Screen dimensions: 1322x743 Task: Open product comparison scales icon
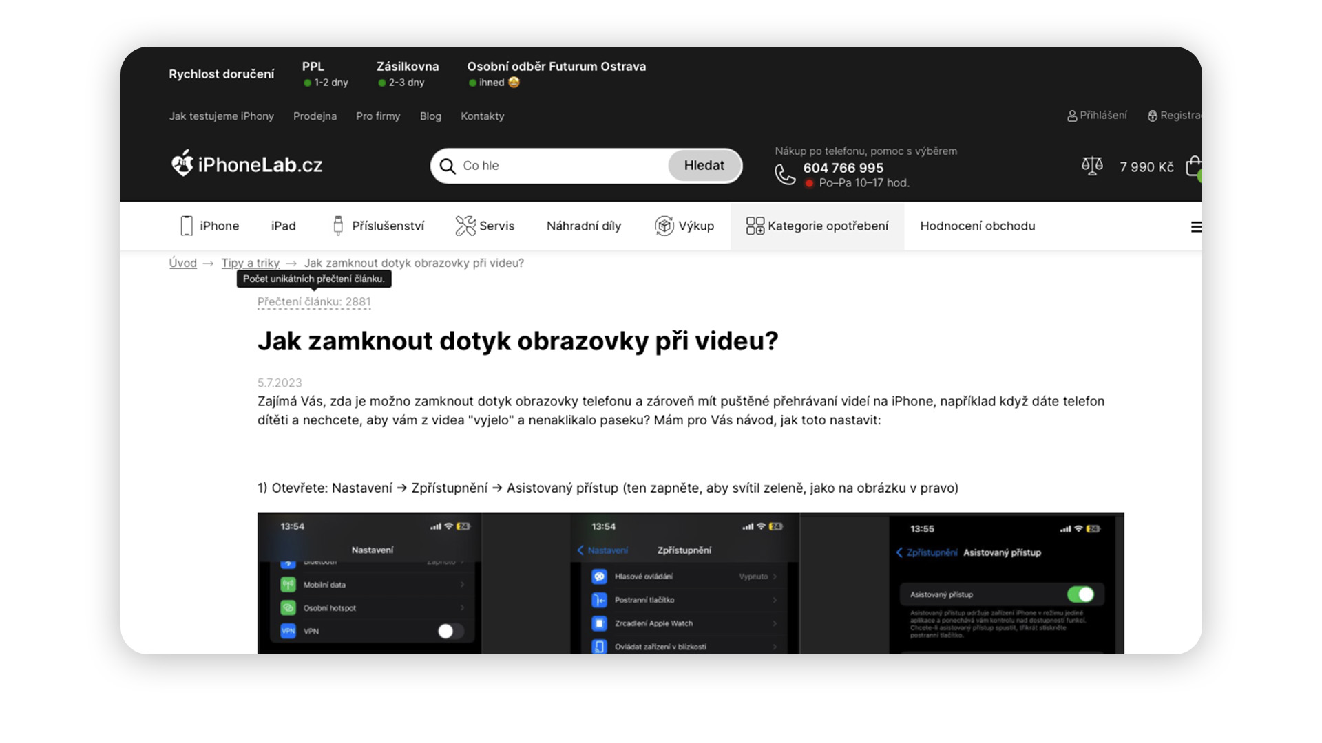pyautogui.click(x=1092, y=166)
